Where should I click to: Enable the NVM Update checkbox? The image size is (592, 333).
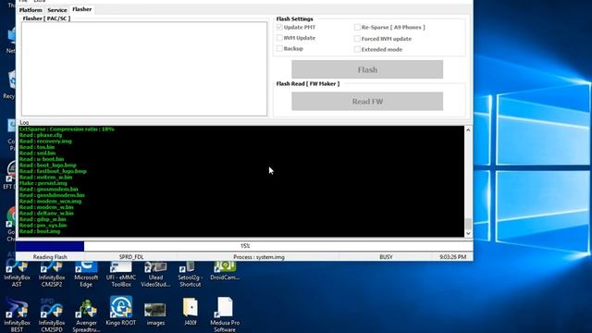coord(279,38)
